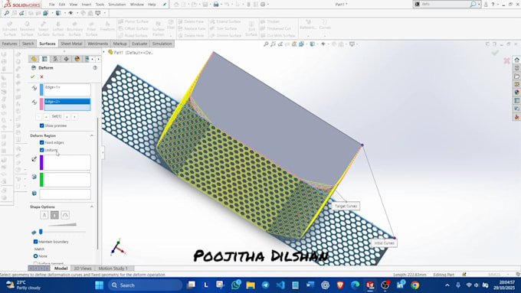The width and height of the screenshot is (521, 293).
Task: Open Visual Studio Code from the taskbar
Action: point(280,285)
